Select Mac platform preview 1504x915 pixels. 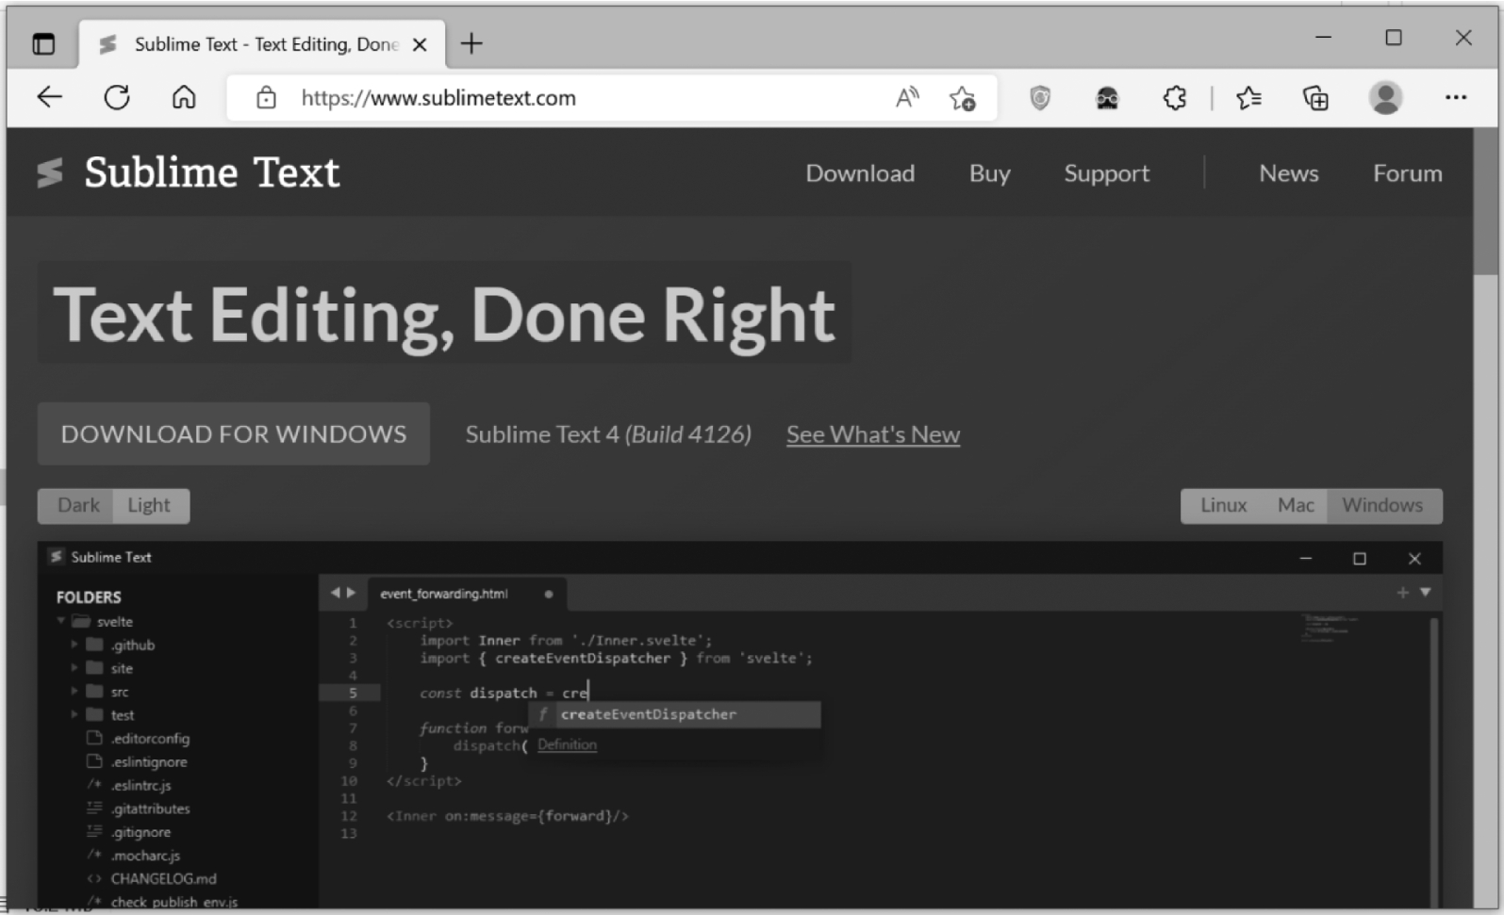pos(1296,505)
